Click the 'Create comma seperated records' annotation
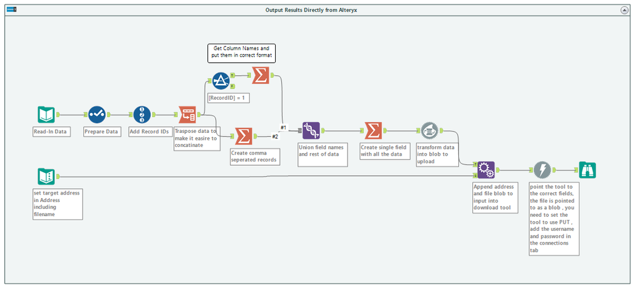This screenshot has width=636, height=291. point(255,156)
